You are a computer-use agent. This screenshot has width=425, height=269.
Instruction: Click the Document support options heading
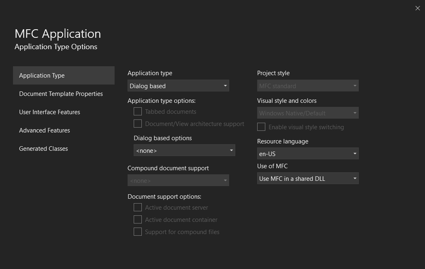pos(165,197)
